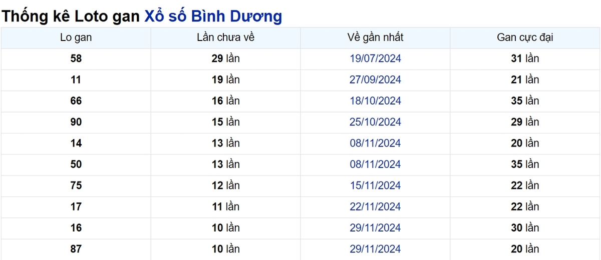Screen dimensions: 601x260
Task: Select the Lo gan number 11
Action: [x=76, y=79]
